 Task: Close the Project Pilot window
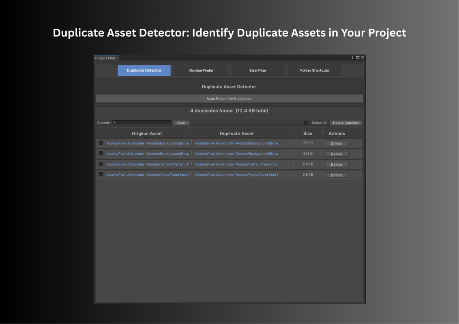click(362, 58)
